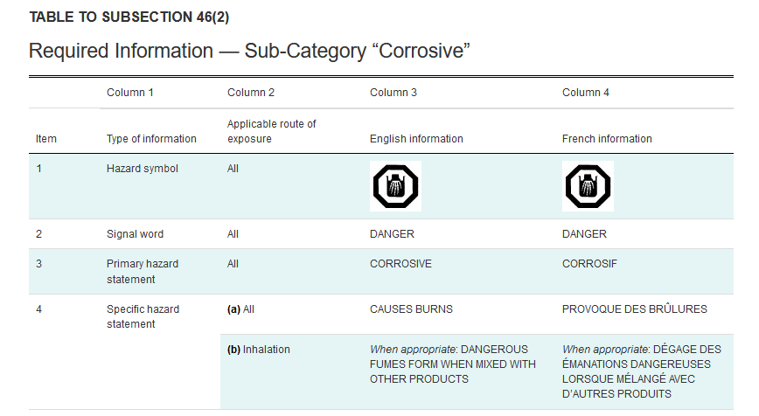Click the "English information" column label

tap(416, 139)
